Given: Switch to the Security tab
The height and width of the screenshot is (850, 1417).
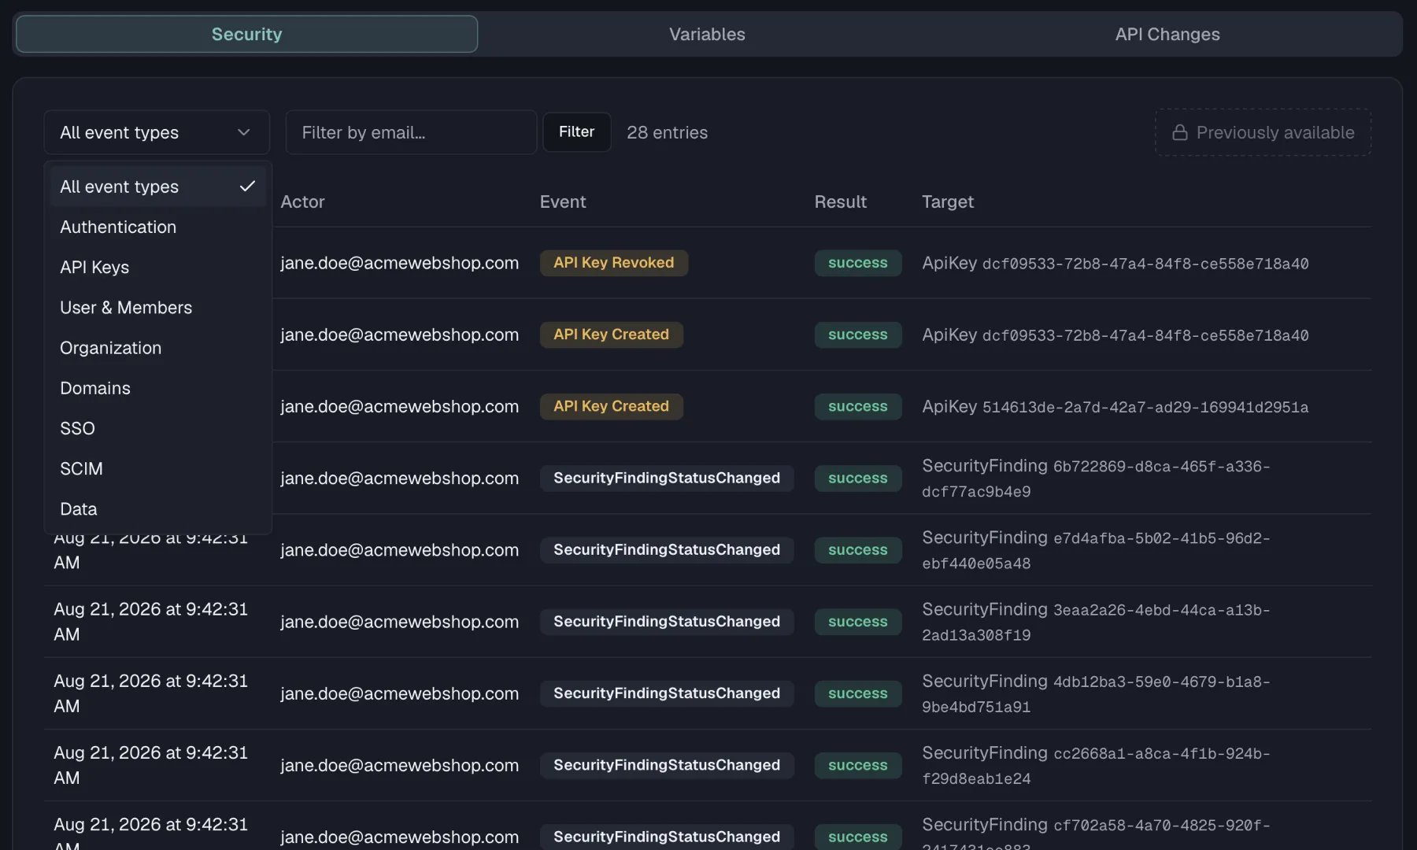Looking at the screenshot, I should pos(246,34).
